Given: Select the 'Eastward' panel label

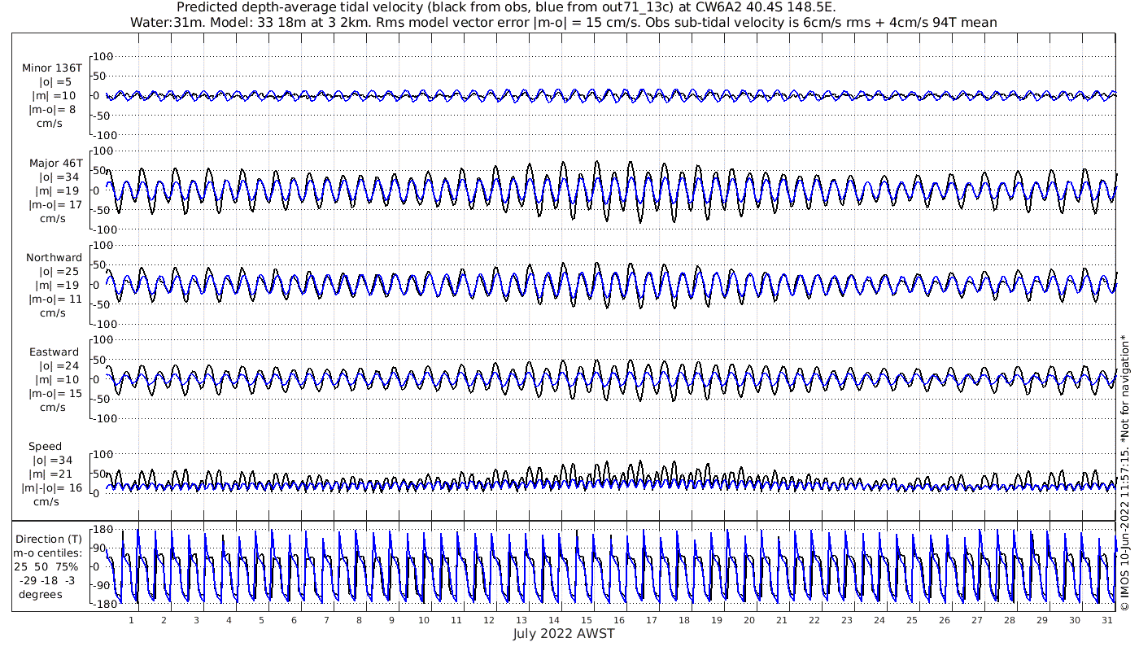Looking at the screenshot, I should (54, 352).
